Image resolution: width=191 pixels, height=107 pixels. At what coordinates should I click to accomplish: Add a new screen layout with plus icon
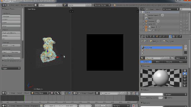pyautogui.click(x=58, y=5)
